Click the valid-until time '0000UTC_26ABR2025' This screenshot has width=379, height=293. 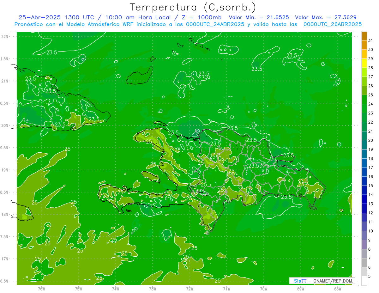coord(333,24)
